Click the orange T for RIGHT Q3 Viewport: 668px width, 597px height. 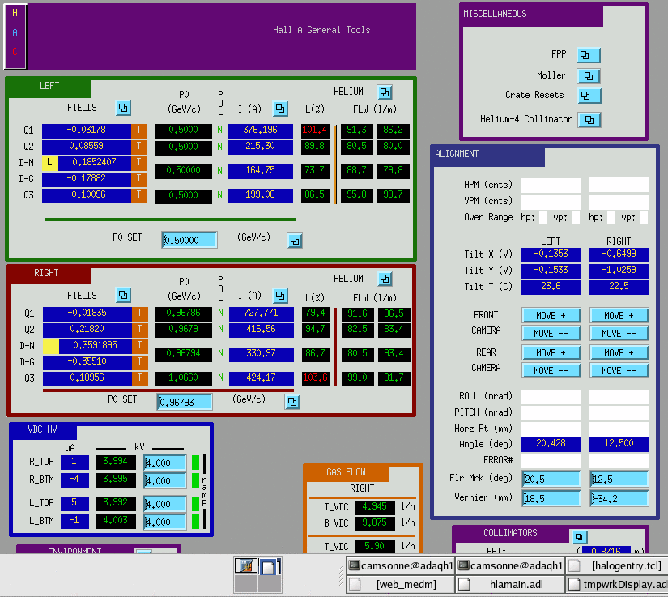pyautogui.click(x=140, y=378)
